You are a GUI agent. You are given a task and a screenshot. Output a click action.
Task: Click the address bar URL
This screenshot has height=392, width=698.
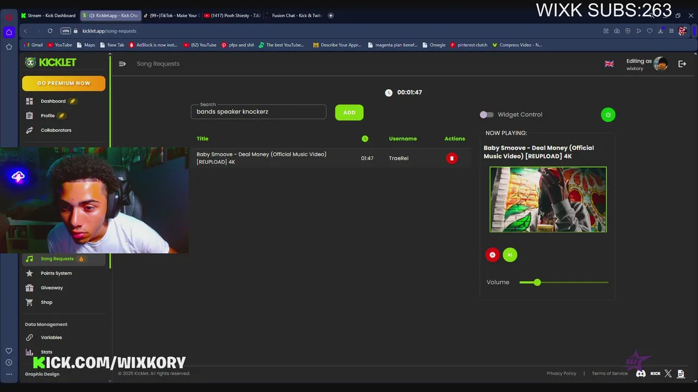point(109,31)
